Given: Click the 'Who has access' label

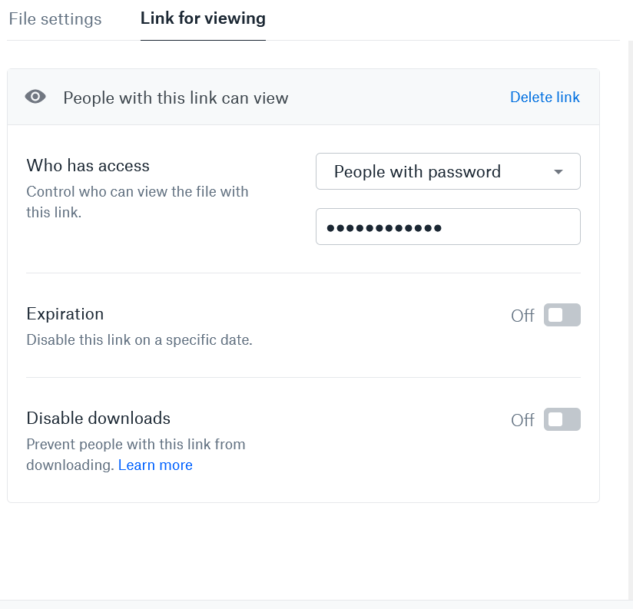Looking at the screenshot, I should [x=88, y=165].
